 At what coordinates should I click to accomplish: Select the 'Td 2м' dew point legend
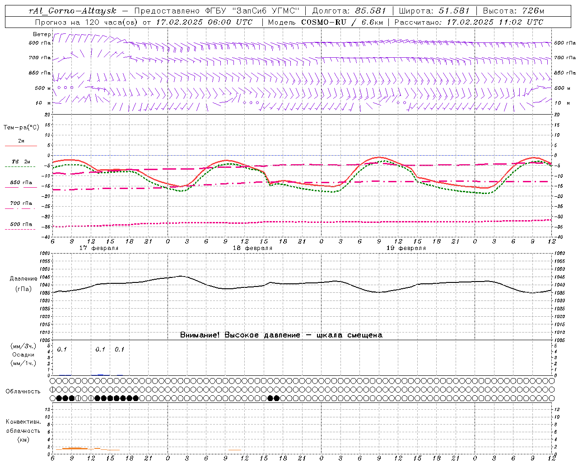tap(21, 162)
